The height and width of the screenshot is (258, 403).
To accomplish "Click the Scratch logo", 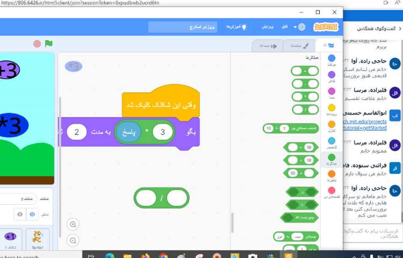I will pos(326,27).
